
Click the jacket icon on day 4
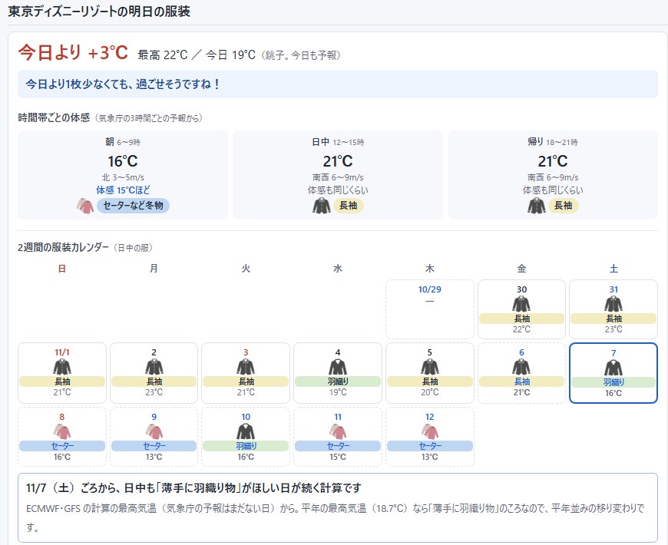[x=338, y=367]
